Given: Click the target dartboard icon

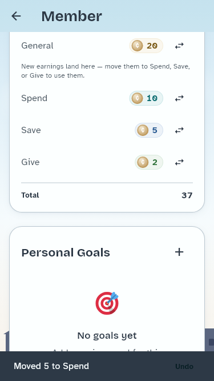Looking at the screenshot, I should point(107,303).
